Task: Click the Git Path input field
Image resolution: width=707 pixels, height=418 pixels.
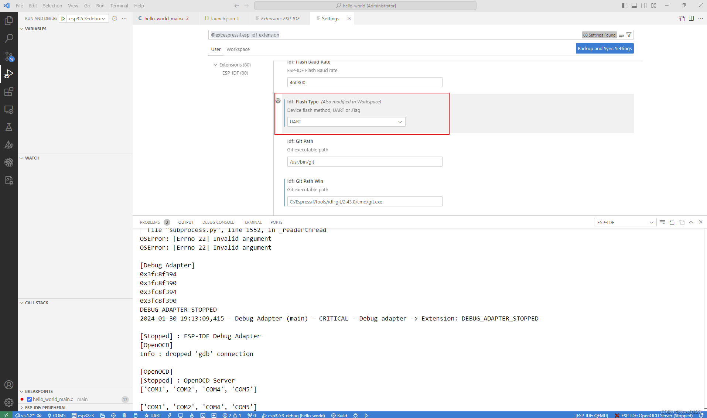Action: (x=365, y=162)
